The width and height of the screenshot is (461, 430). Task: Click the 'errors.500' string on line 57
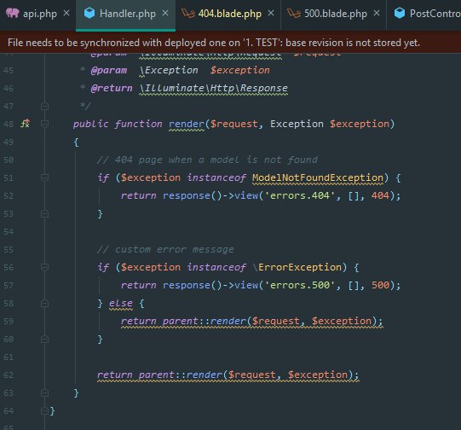click(300, 285)
